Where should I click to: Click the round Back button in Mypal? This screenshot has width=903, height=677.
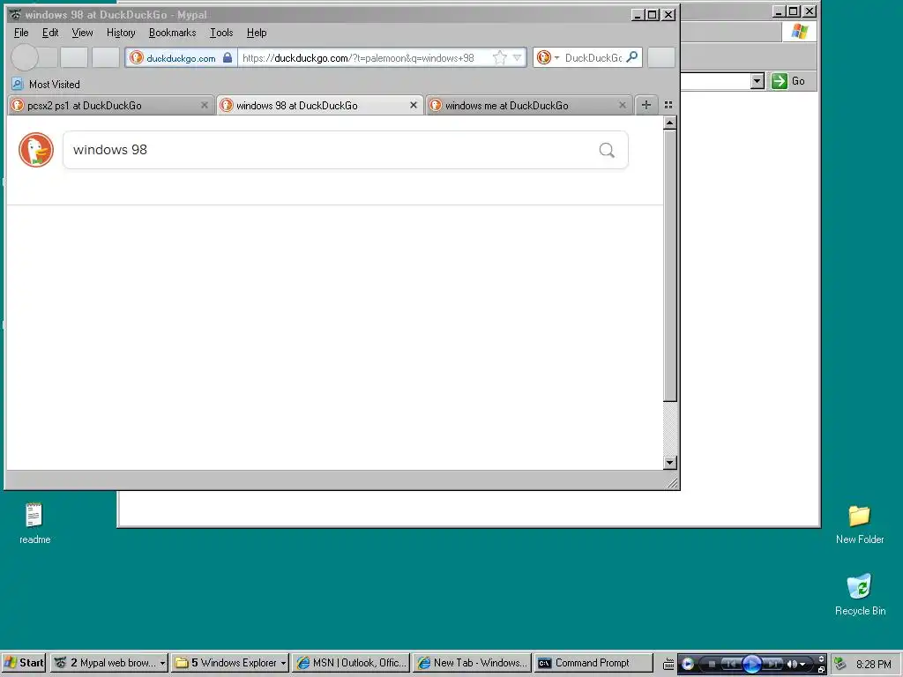(25, 57)
